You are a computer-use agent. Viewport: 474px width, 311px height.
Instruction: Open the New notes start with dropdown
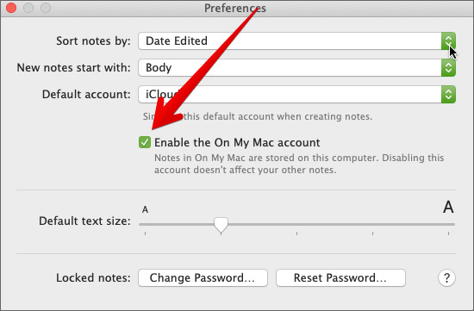click(x=296, y=67)
